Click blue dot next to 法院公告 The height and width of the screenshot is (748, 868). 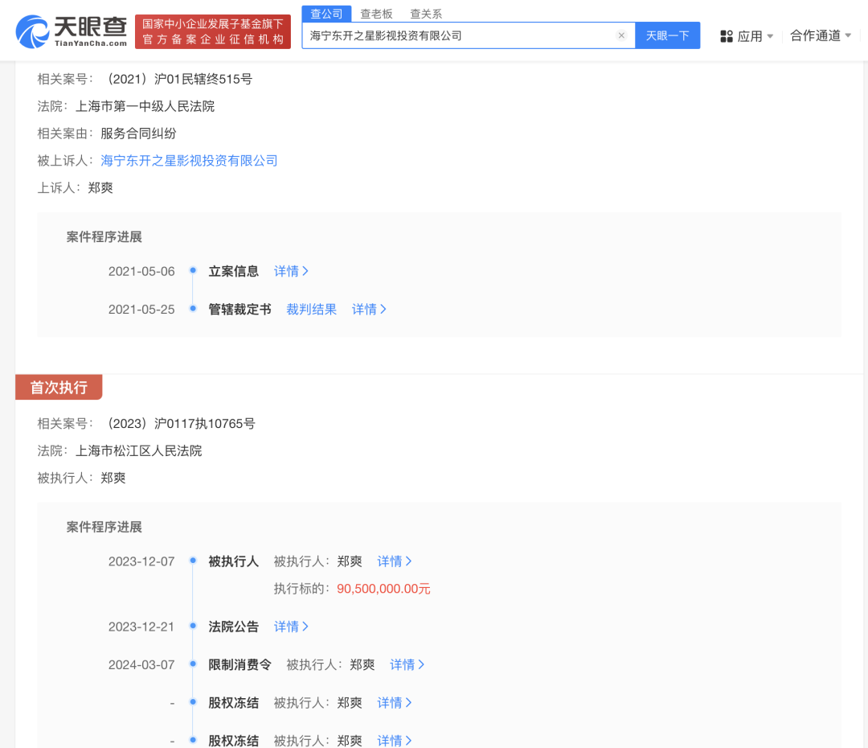(192, 627)
